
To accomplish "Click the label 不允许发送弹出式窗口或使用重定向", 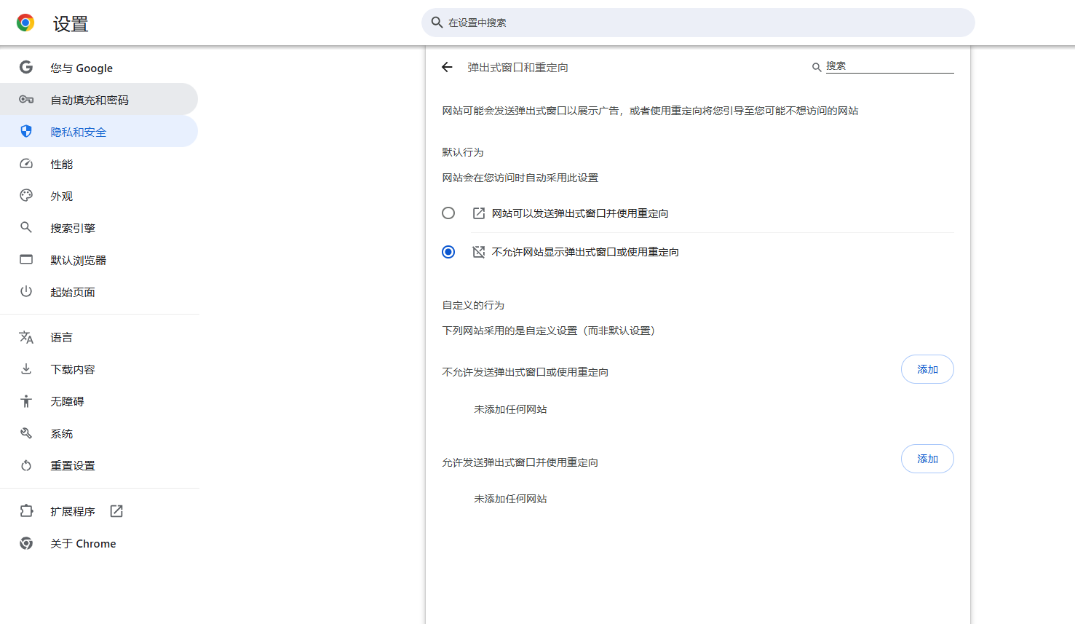I will [x=525, y=372].
